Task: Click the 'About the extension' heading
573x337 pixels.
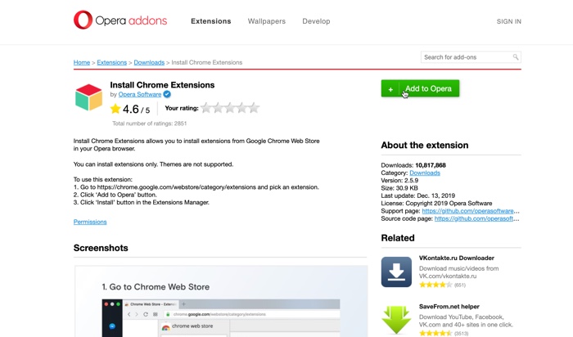Action: point(425,145)
